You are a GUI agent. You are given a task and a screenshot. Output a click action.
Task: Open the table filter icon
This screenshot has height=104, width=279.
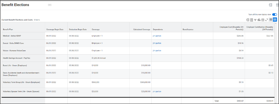click(255, 20)
